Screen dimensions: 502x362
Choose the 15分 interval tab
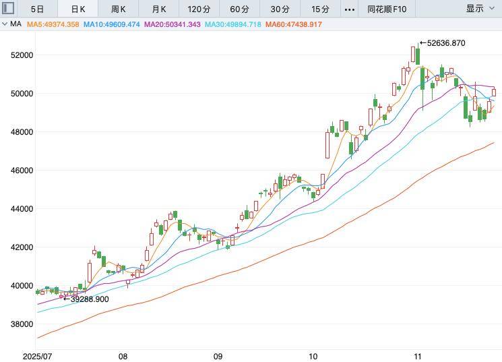(321, 9)
